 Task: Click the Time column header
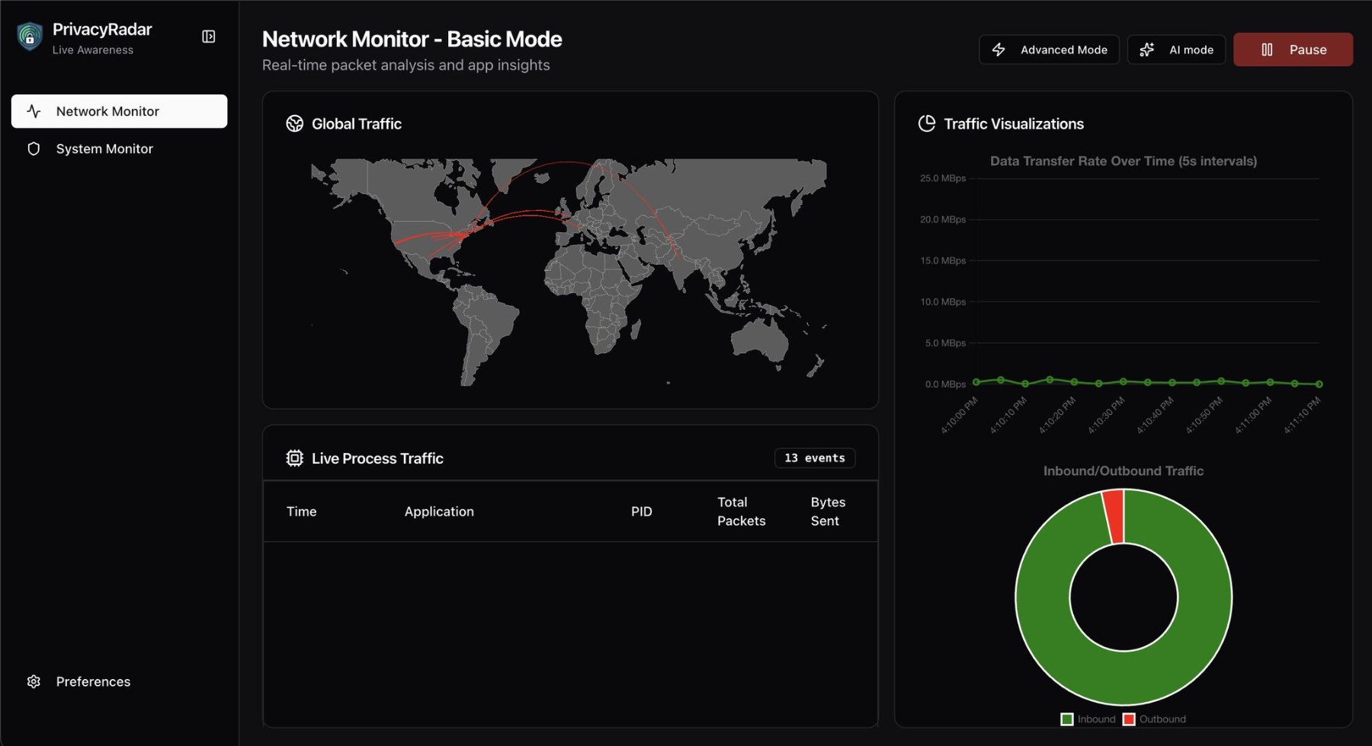(301, 512)
